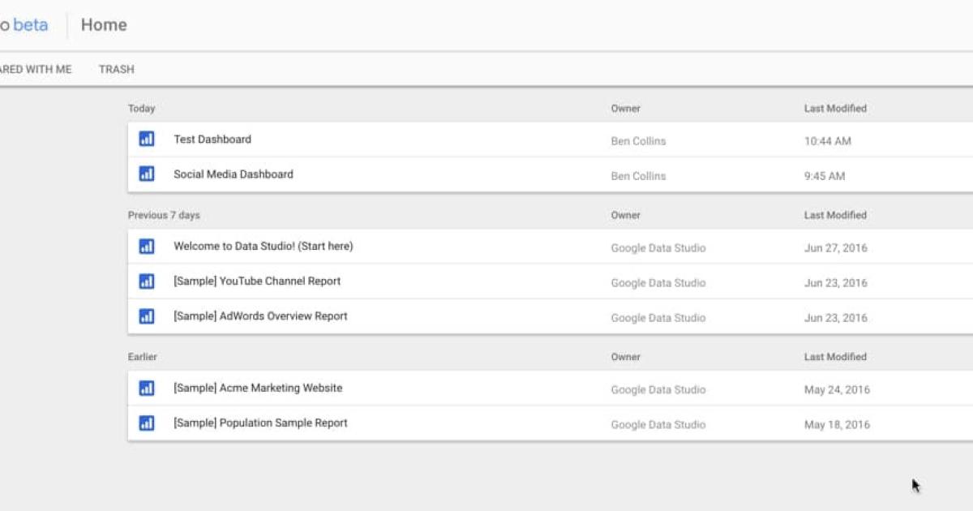973x511 pixels.
Task: Collapse the Previous 7 days section
Action: 165,215
